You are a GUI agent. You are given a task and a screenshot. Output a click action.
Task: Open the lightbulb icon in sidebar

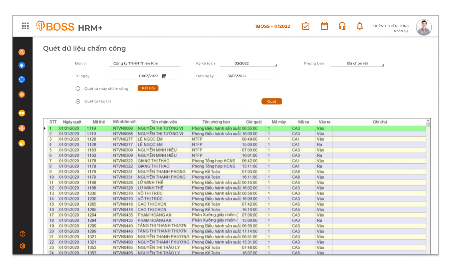tap(22, 65)
